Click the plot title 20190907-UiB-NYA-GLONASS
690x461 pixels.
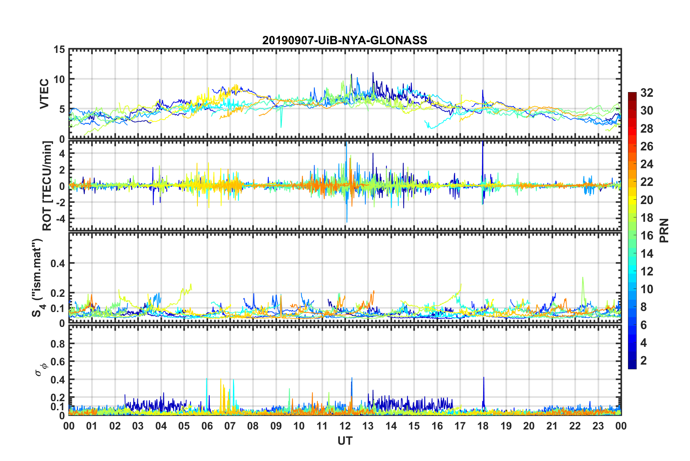pyautogui.click(x=345, y=40)
